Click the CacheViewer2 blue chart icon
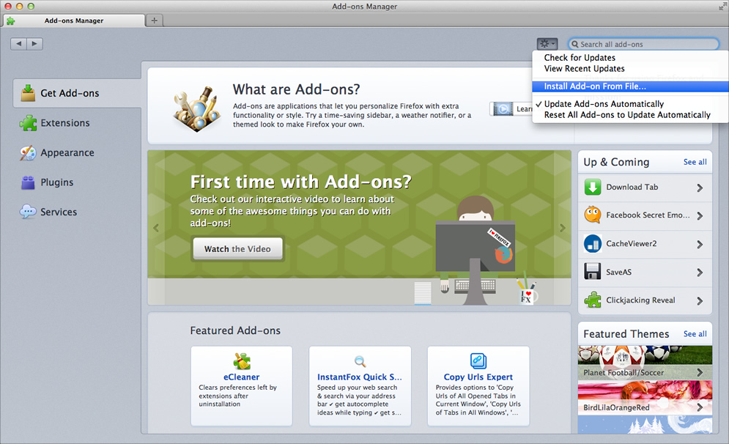Image resolution: width=729 pixels, height=444 pixels. 593,244
